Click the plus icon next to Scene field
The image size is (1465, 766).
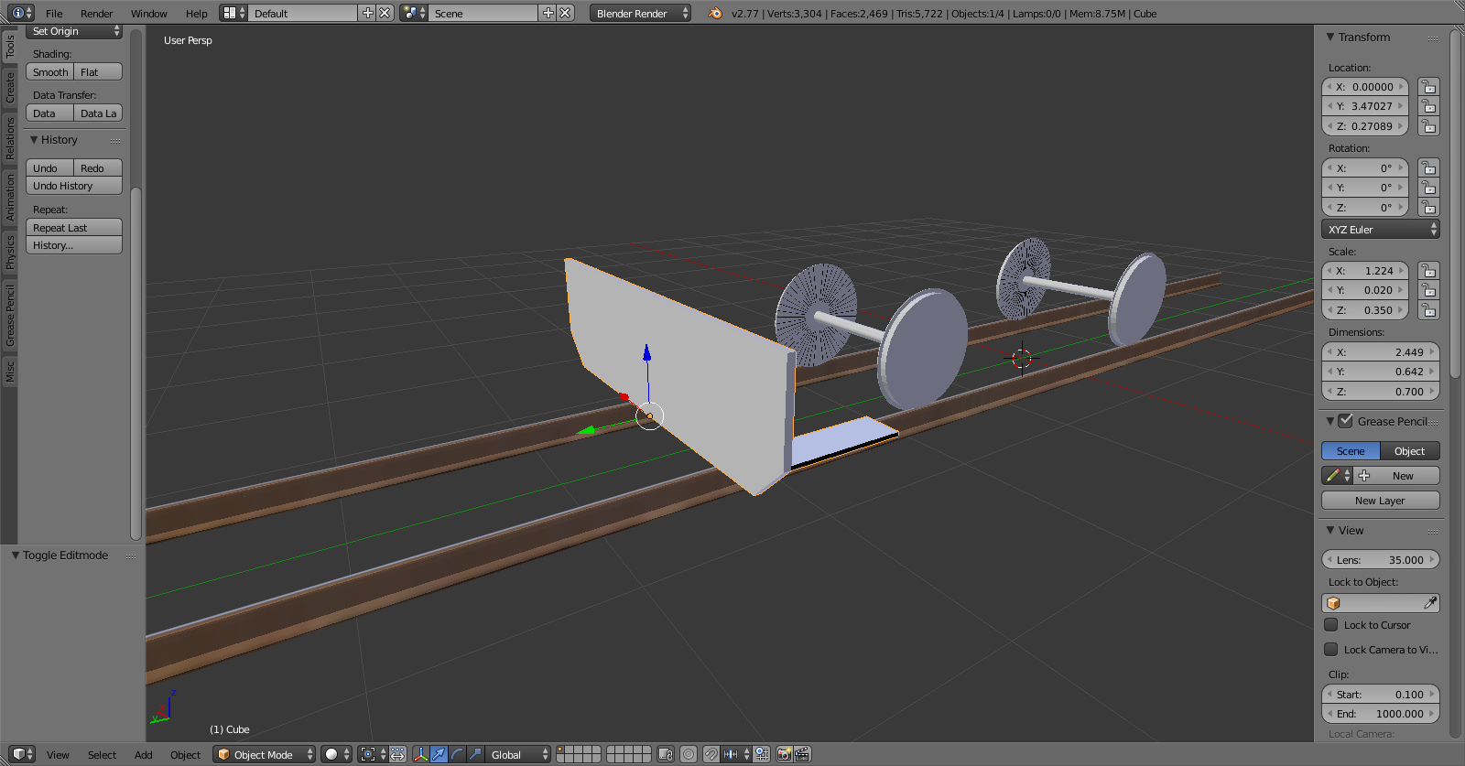click(548, 13)
